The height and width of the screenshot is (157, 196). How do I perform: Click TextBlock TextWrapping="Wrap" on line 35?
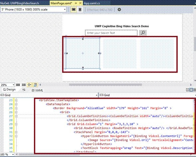click(x=107, y=148)
